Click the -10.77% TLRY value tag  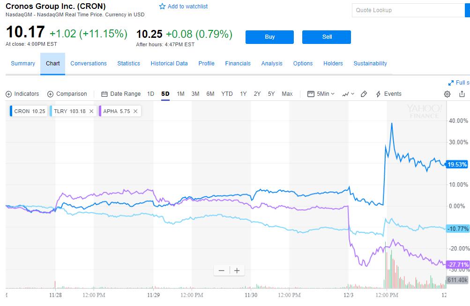(x=457, y=229)
